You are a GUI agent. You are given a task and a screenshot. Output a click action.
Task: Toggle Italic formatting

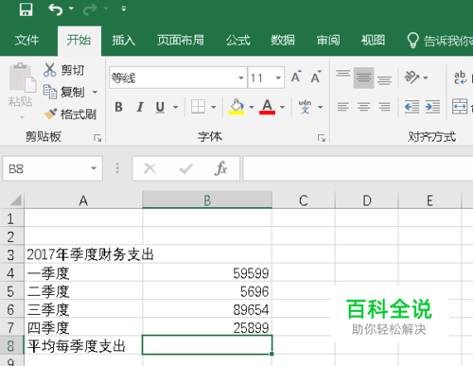pyautogui.click(x=140, y=107)
